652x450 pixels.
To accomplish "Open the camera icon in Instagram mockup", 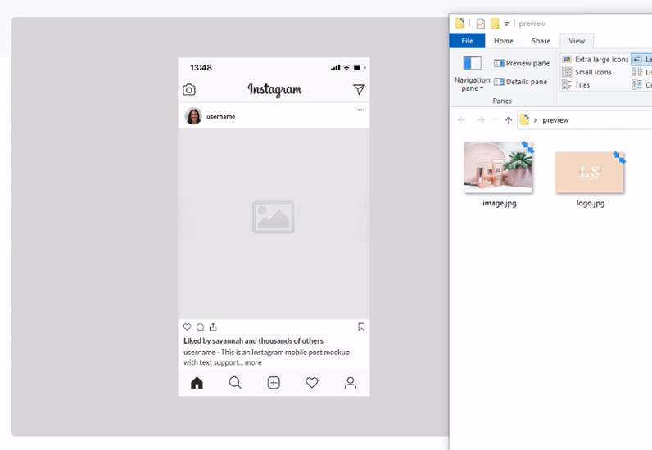I will tap(189, 90).
